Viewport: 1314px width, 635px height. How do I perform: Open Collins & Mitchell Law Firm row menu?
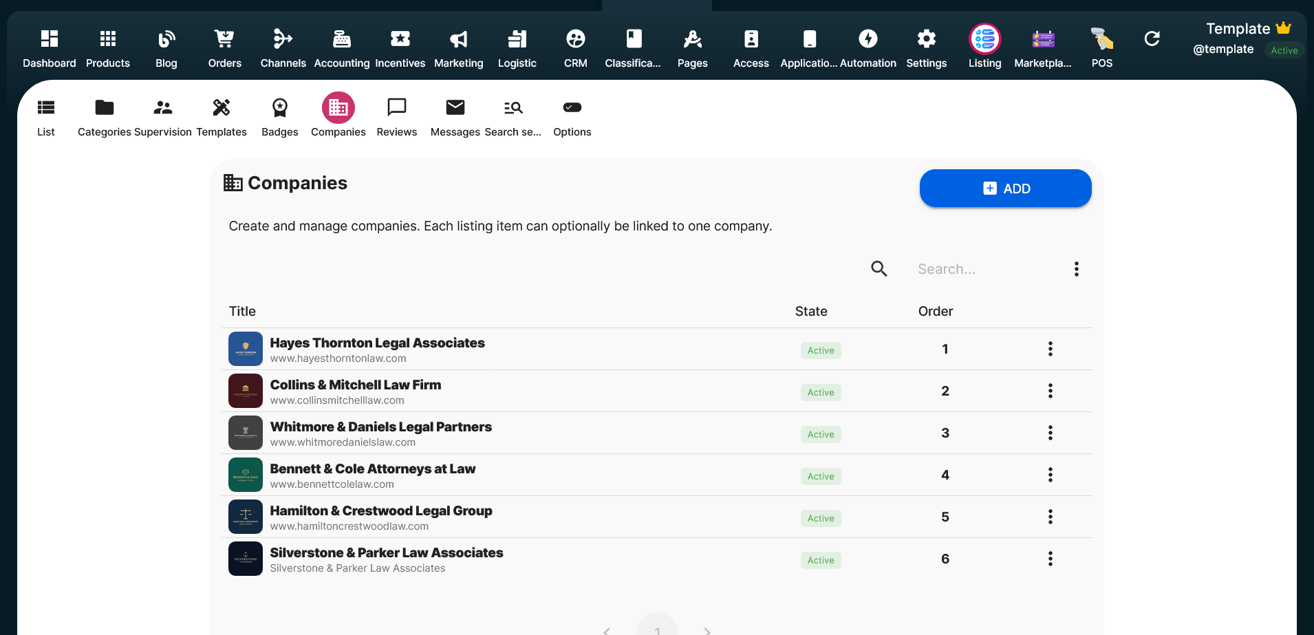1051,391
